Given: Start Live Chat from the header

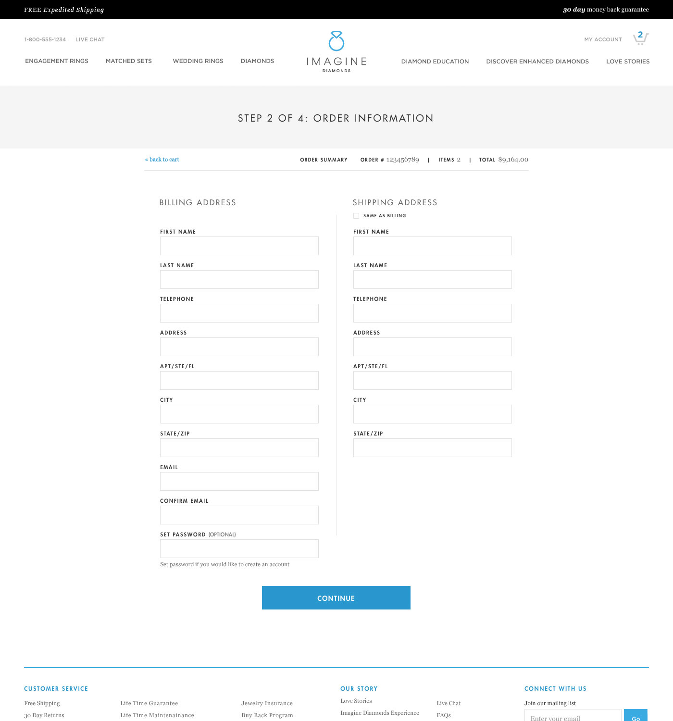Looking at the screenshot, I should tap(90, 39).
